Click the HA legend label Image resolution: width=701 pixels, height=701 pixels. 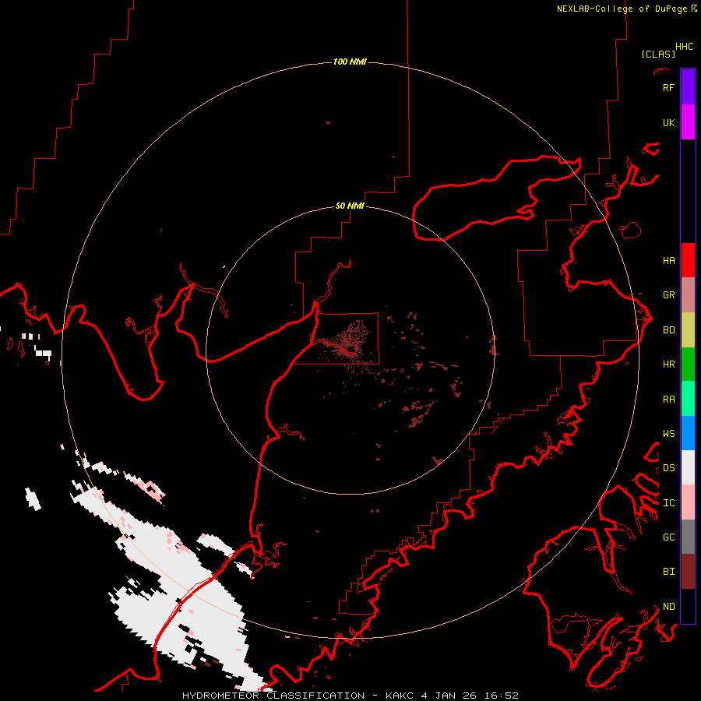[668, 260]
